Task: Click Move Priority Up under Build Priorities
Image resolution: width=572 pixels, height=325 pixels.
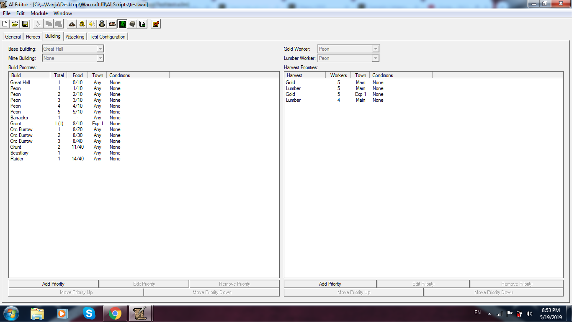Action: click(76, 292)
